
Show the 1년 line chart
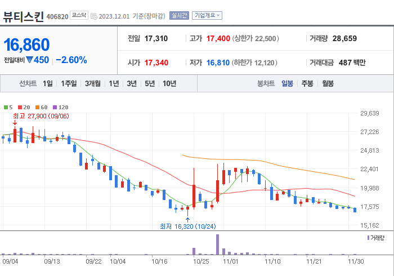pos(114,83)
